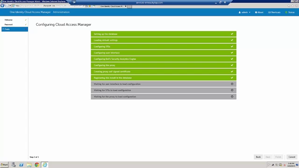The height and width of the screenshot is (168, 299).
Task: Open the Administration header link
Action: [61, 12]
